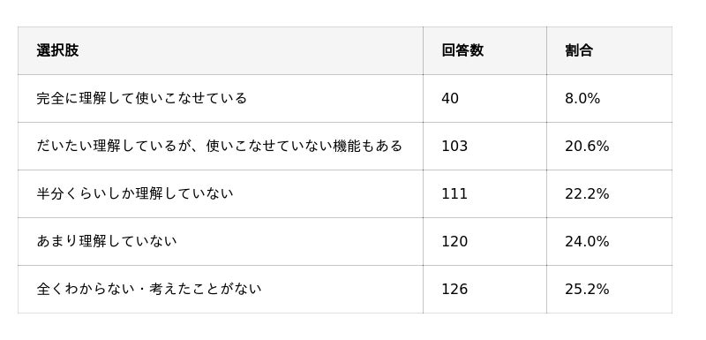706x340 pixels.
Task: Click the 回答数 column header
Action: pos(462,50)
